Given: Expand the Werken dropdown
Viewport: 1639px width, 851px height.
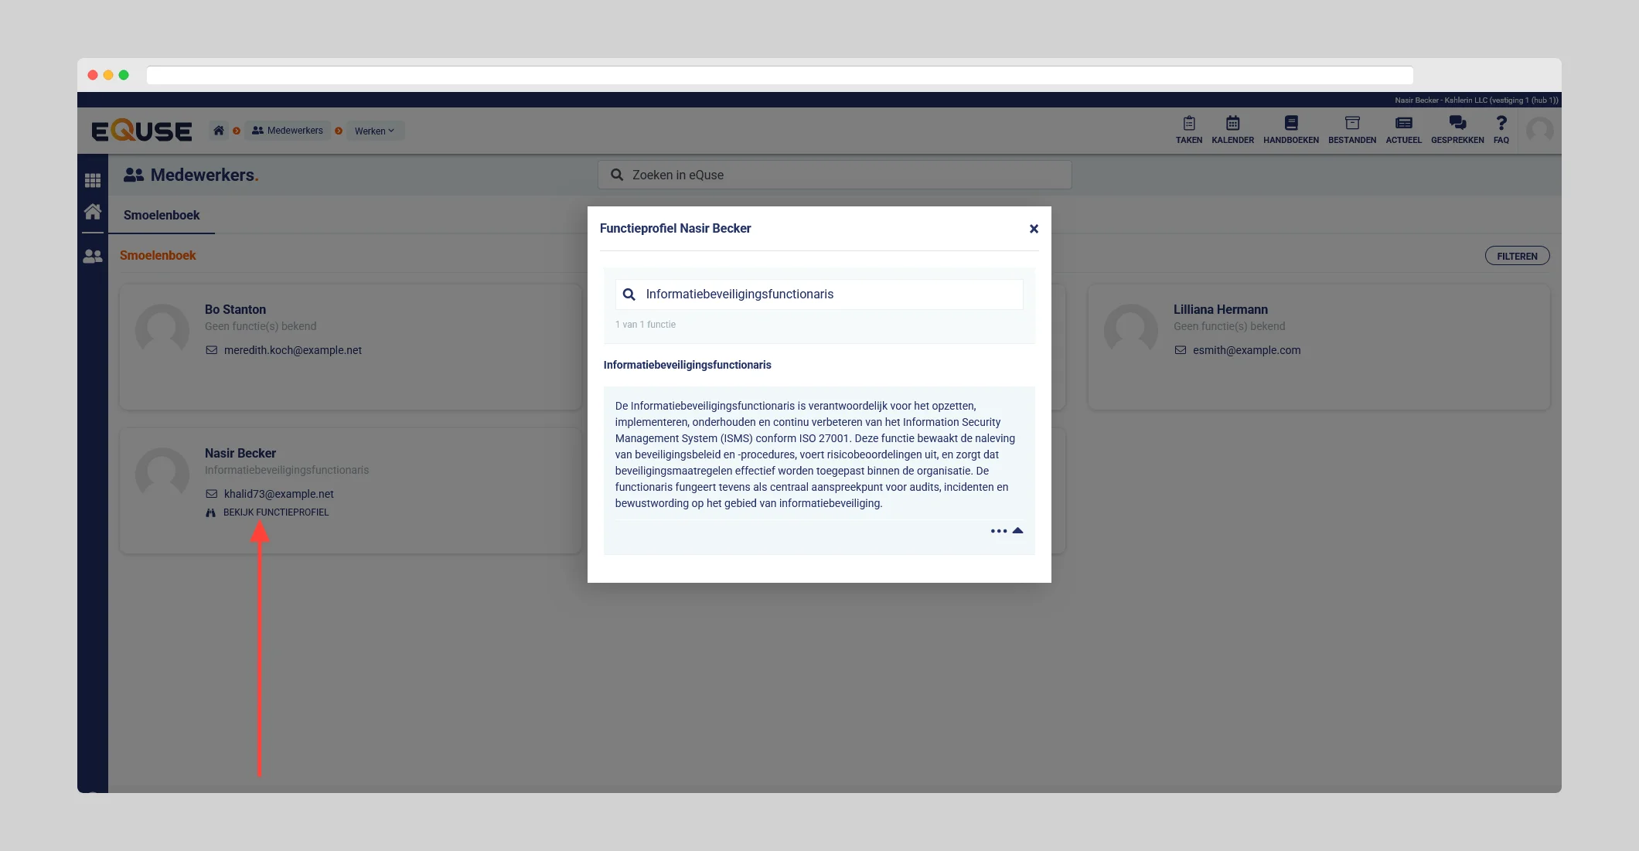Looking at the screenshot, I should tap(374, 131).
